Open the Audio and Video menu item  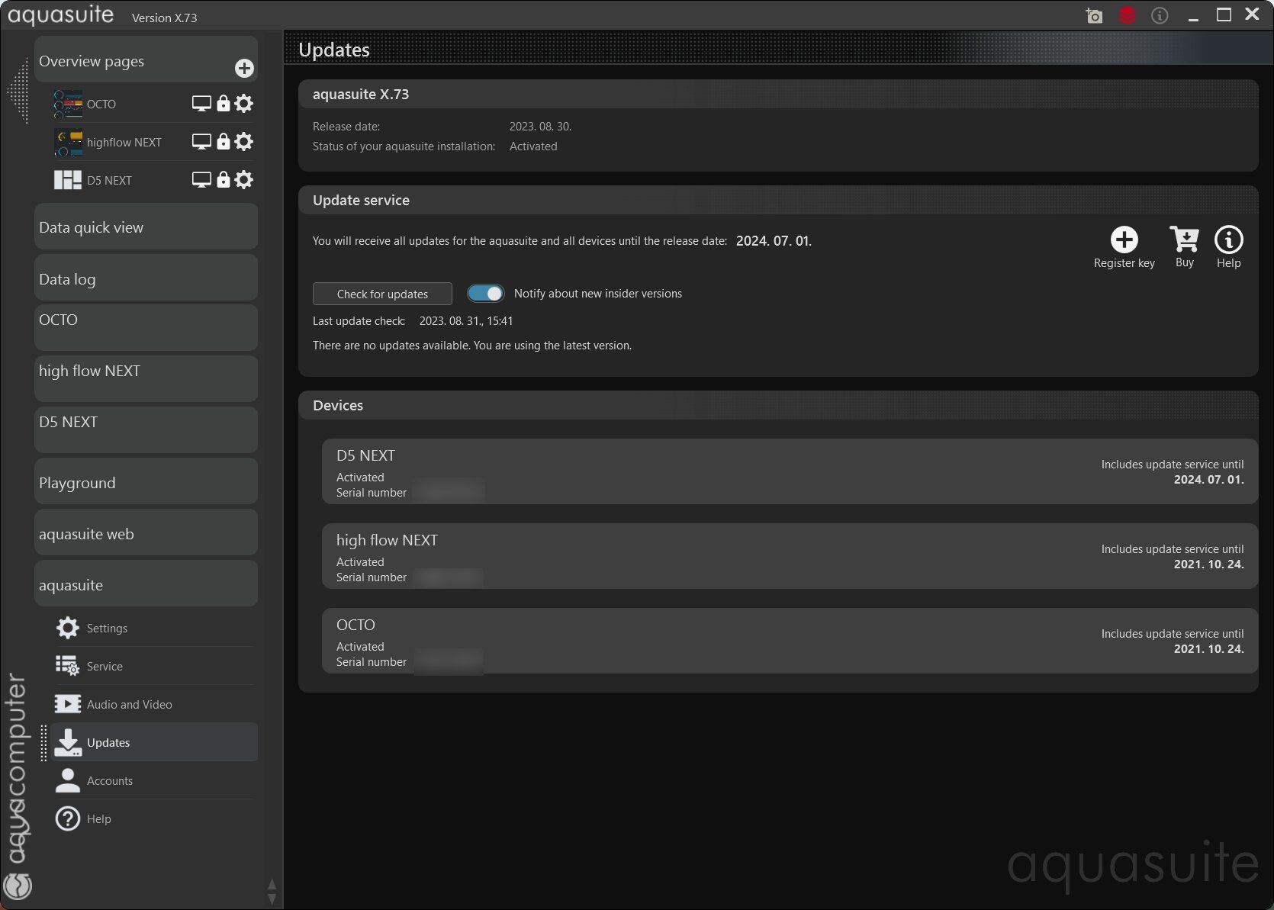[x=155, y=704]
